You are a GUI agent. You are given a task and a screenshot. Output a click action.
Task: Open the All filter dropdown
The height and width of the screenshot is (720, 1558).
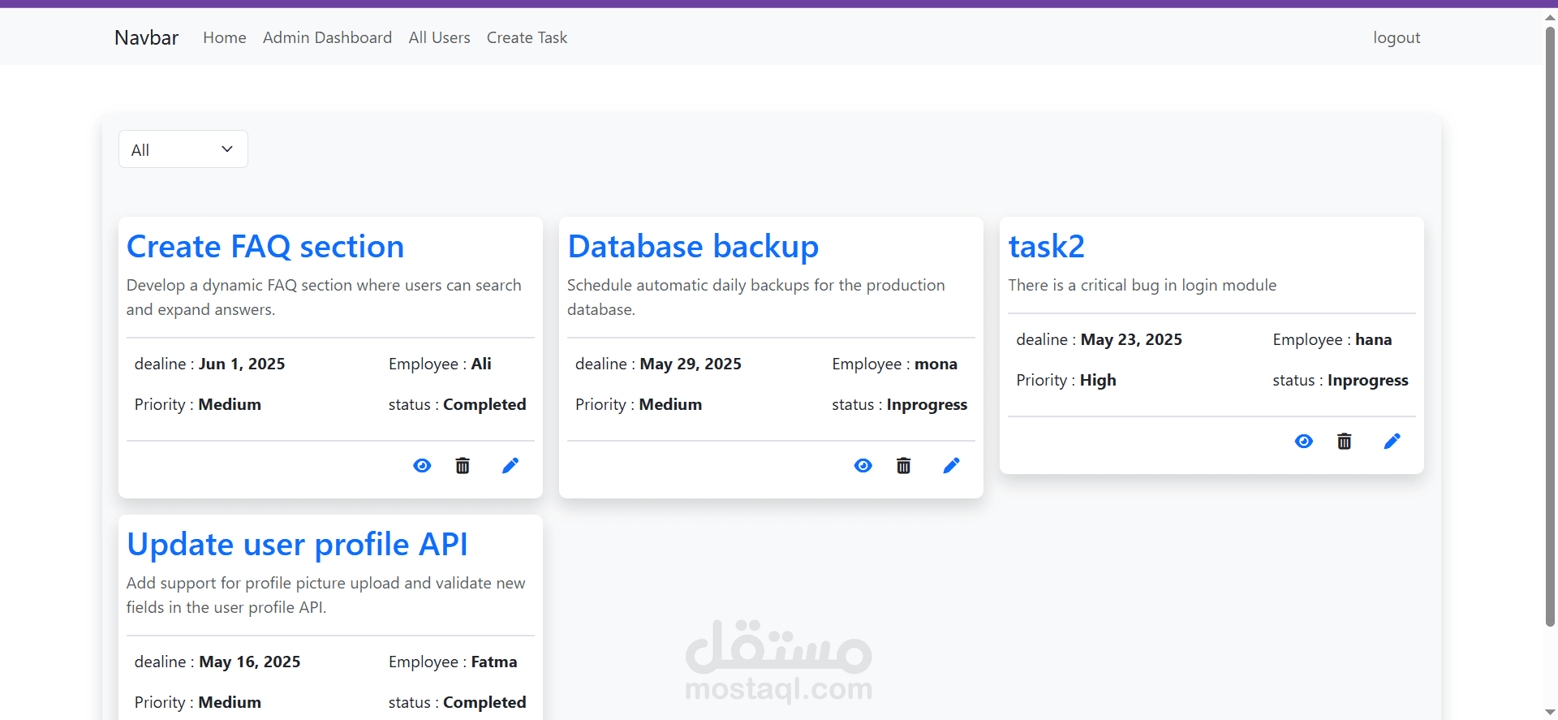183,149
